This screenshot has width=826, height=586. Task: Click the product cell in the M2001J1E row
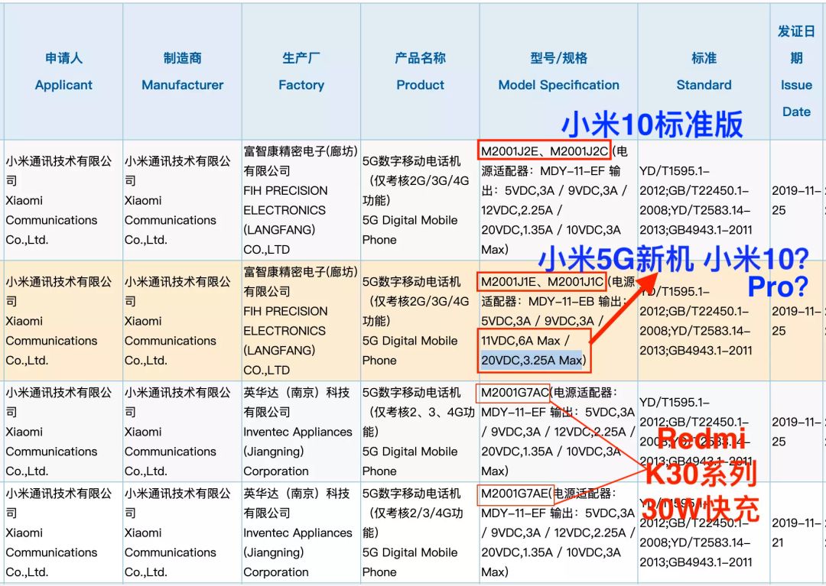(x=421, y=320)
